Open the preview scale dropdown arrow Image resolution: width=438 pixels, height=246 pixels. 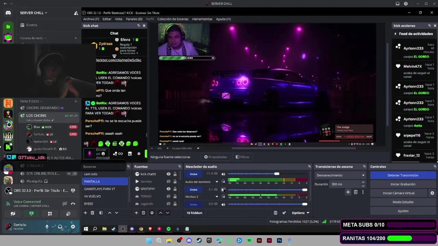click(198, 148)
